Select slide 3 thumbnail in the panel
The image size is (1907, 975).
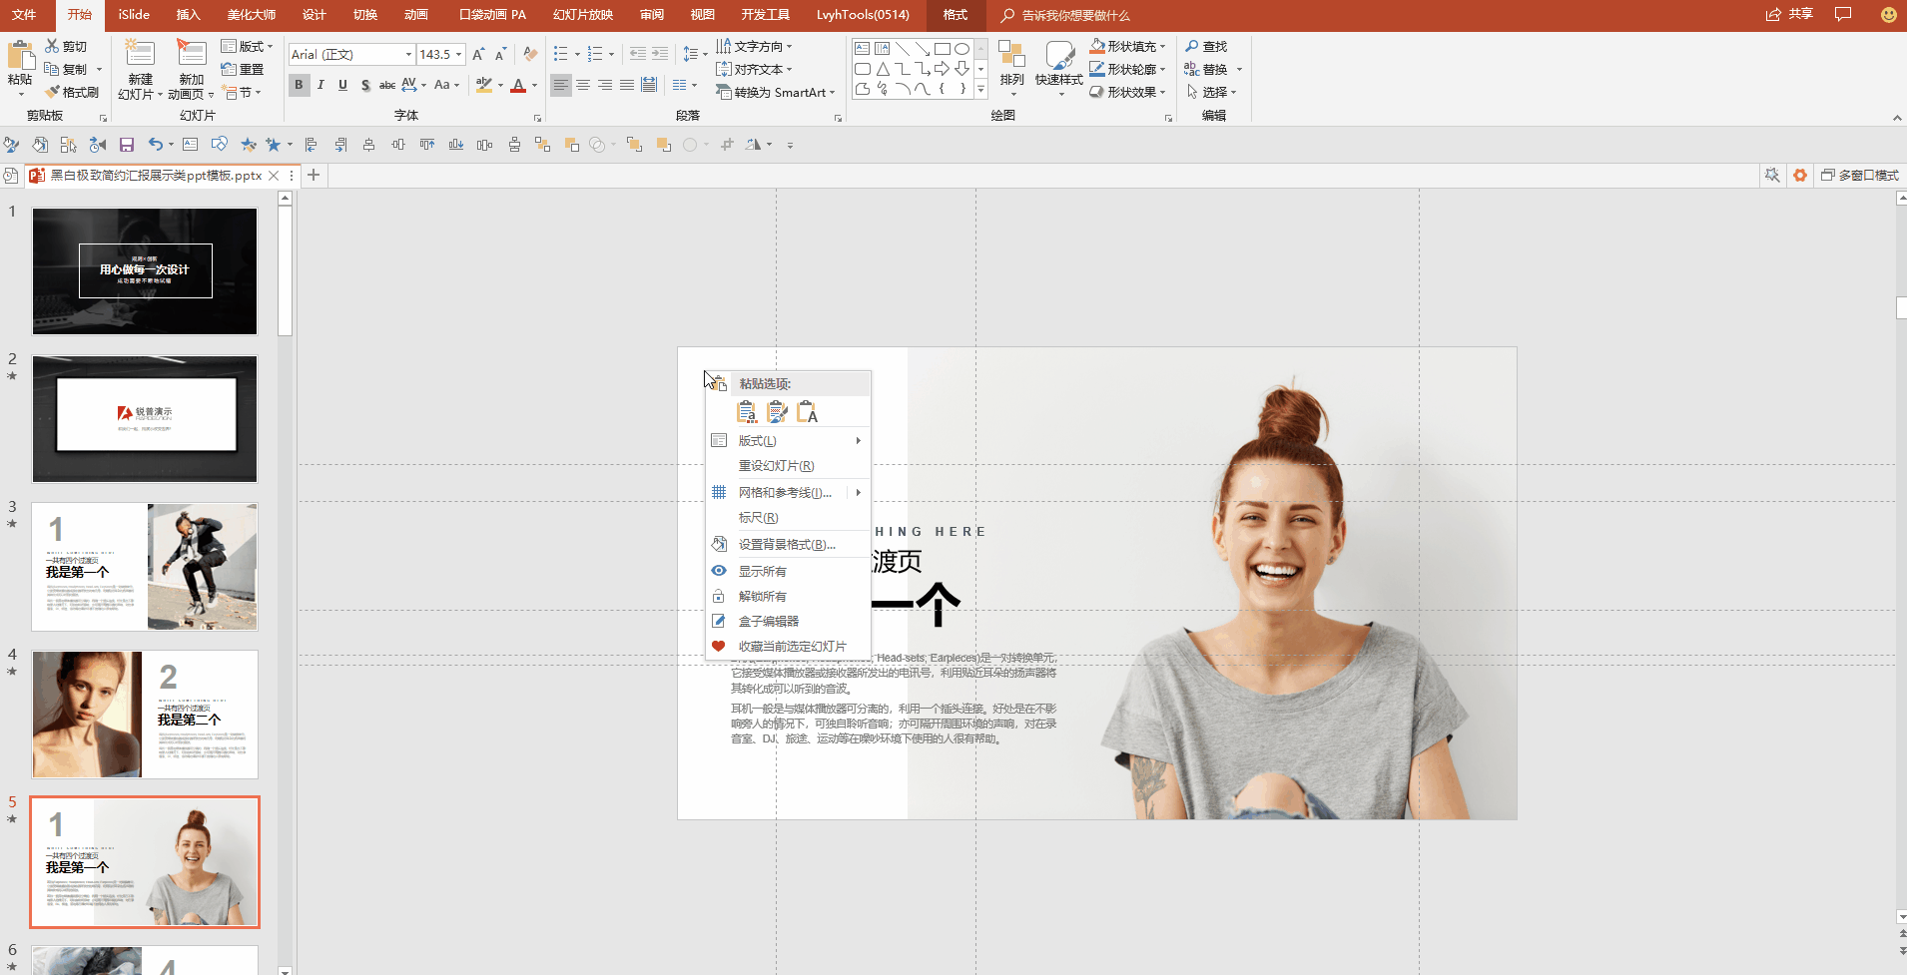click(145, 567)
